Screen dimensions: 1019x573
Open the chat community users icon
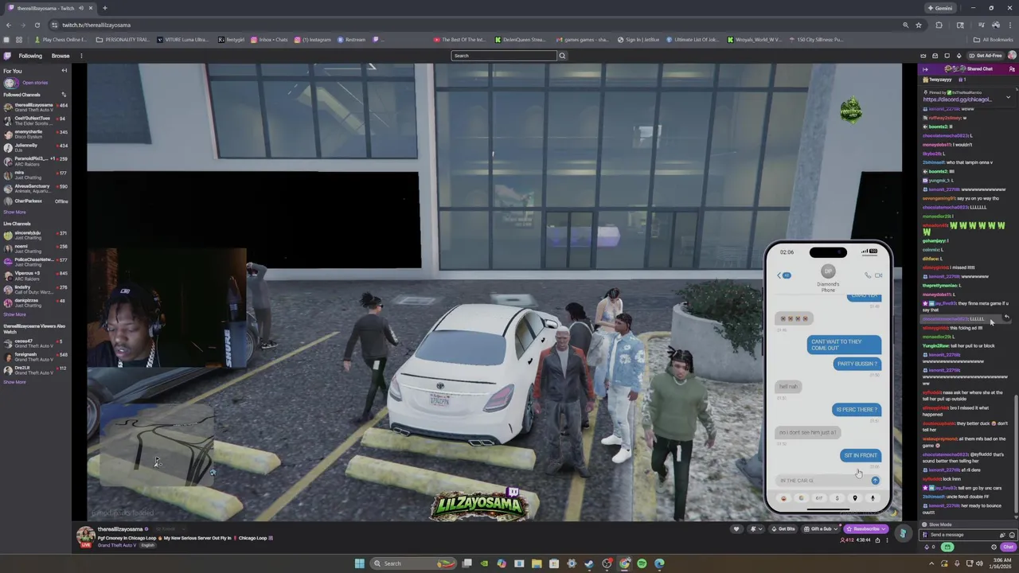1012,69
